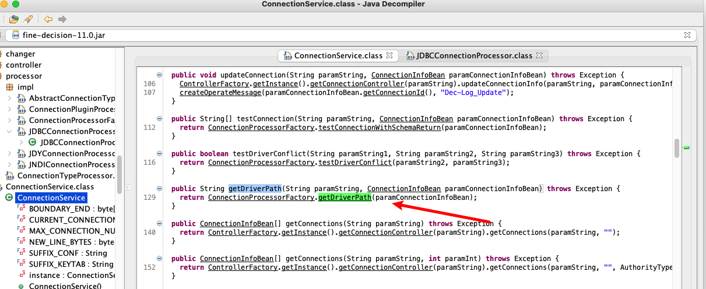Click the code editor vertical scrollbar thumb
Viewport: 706px width, 289px height.
coord(677,148)
